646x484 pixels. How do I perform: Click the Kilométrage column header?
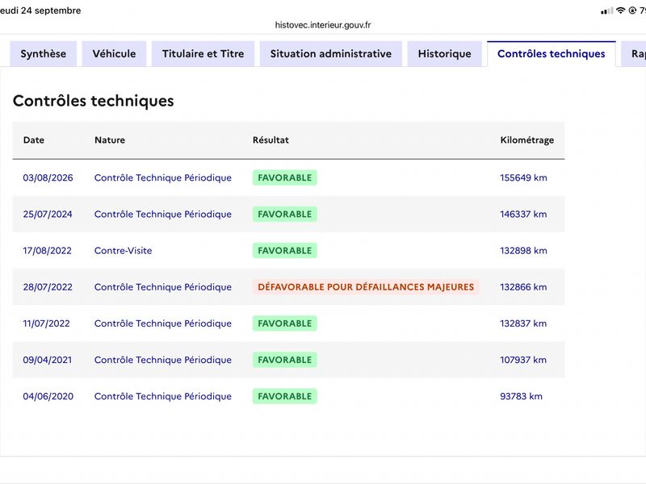coord(527,140)
